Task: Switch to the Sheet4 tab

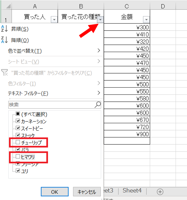Action: 132,191
